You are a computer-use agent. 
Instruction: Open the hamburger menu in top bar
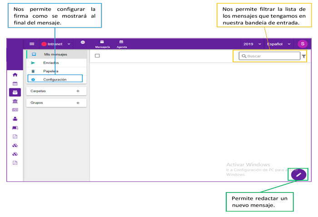[x=32, y=44]
